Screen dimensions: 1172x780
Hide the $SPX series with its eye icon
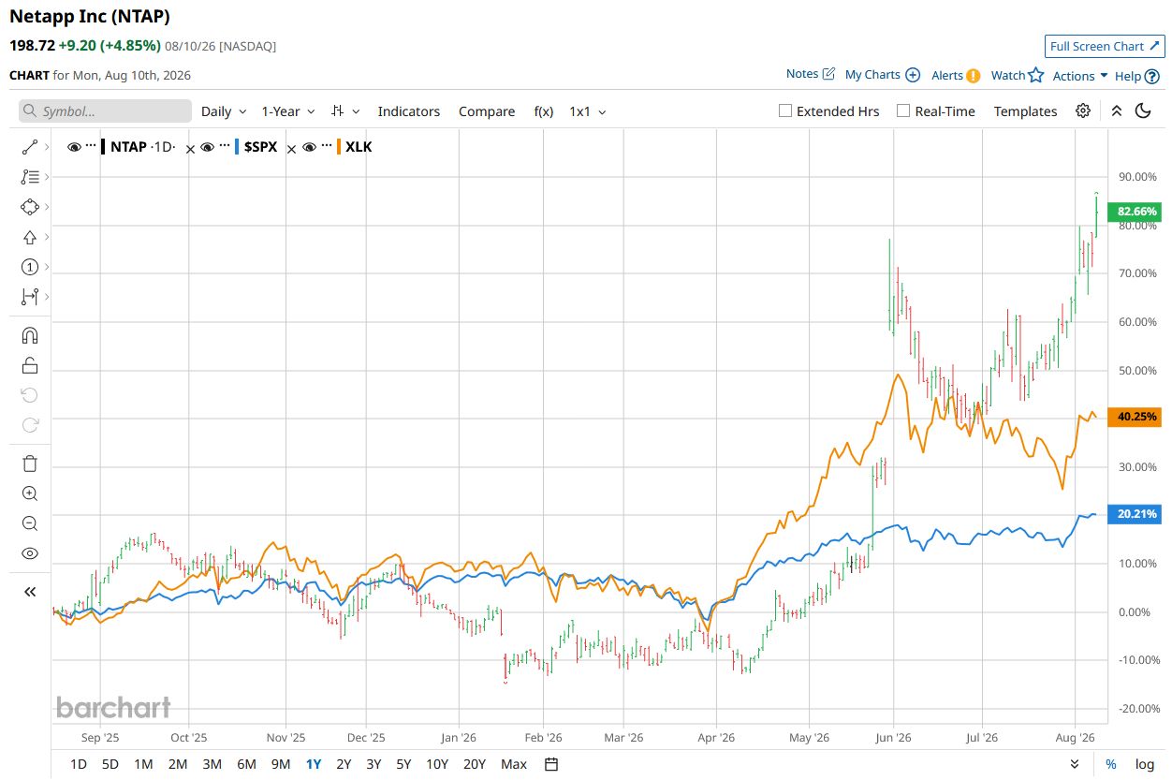[208, 146]
